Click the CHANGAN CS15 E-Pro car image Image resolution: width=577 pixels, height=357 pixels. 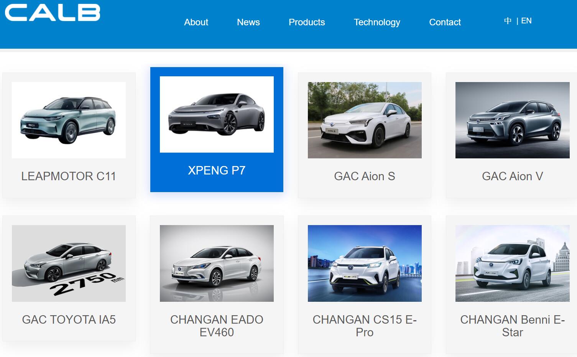[365, 263]
